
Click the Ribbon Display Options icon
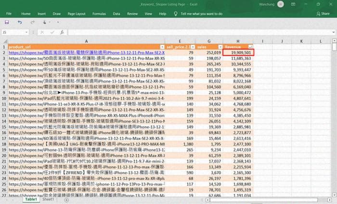coord(293,4)
